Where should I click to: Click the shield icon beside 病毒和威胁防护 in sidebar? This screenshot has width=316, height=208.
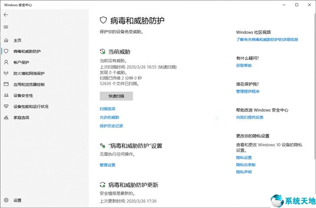pos(6,51)
